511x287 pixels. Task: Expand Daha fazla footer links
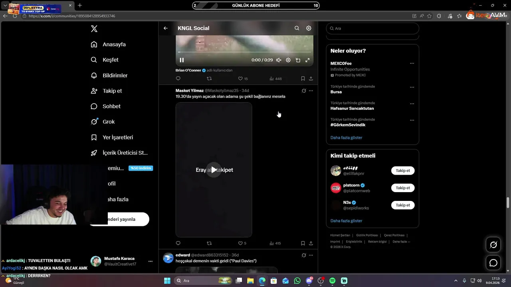401,242
